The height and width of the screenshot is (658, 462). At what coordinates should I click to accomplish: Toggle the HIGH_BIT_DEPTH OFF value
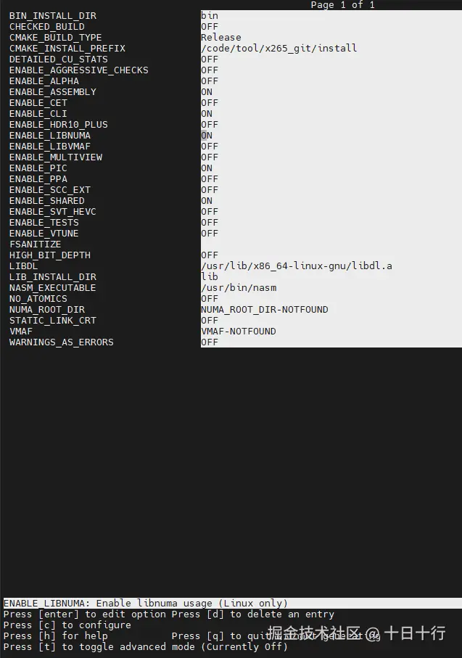pos(210,255)
